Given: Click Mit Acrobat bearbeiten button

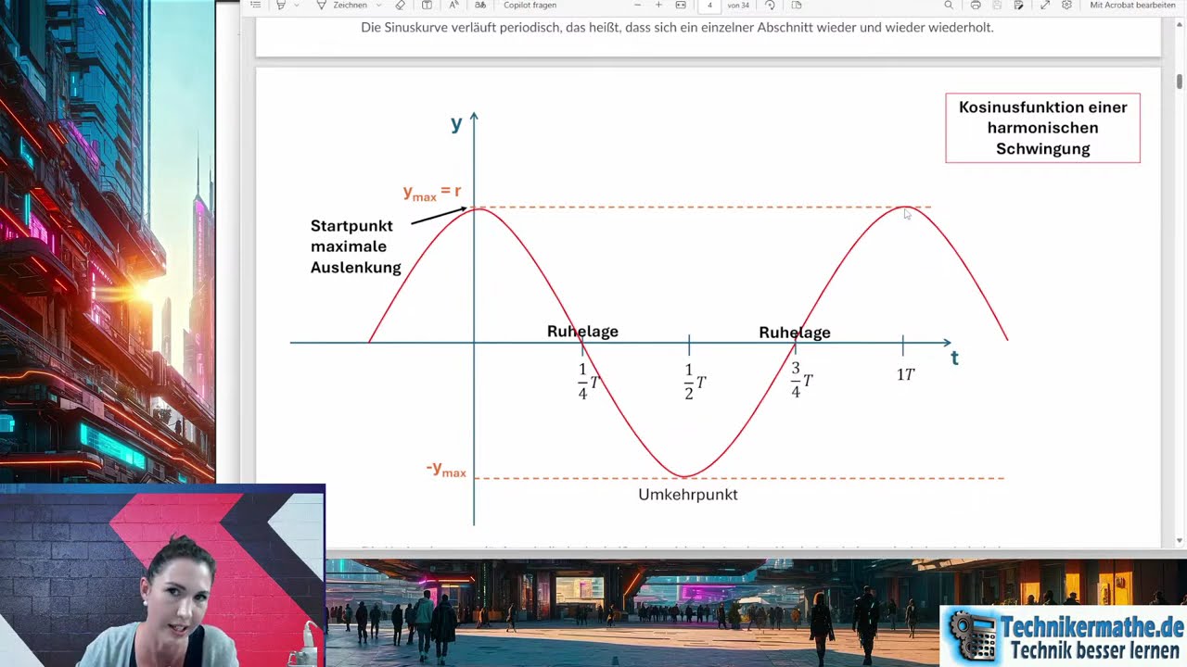Looking at the screenshot, I should 1132,6.
